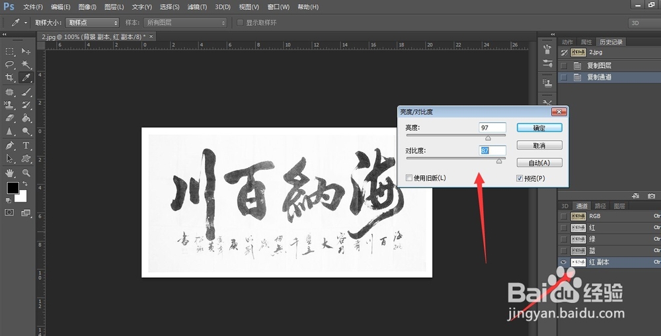Screen dimensions: 661x336
Task: Open the tool preset picker arrow
Action: pos(26,22)
